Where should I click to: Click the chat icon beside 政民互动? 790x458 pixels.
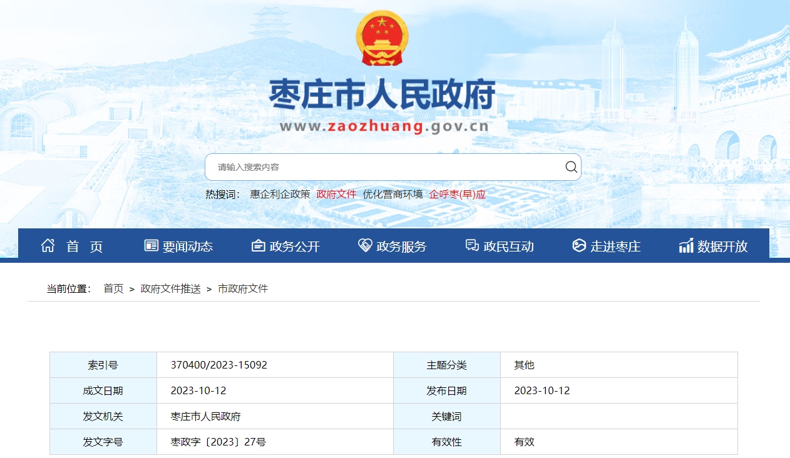(472, 246)
